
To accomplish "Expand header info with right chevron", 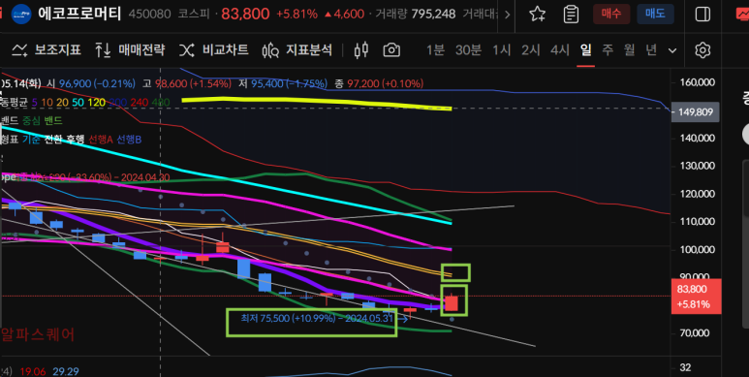I will pyautogui.click(x=507, y=15).
